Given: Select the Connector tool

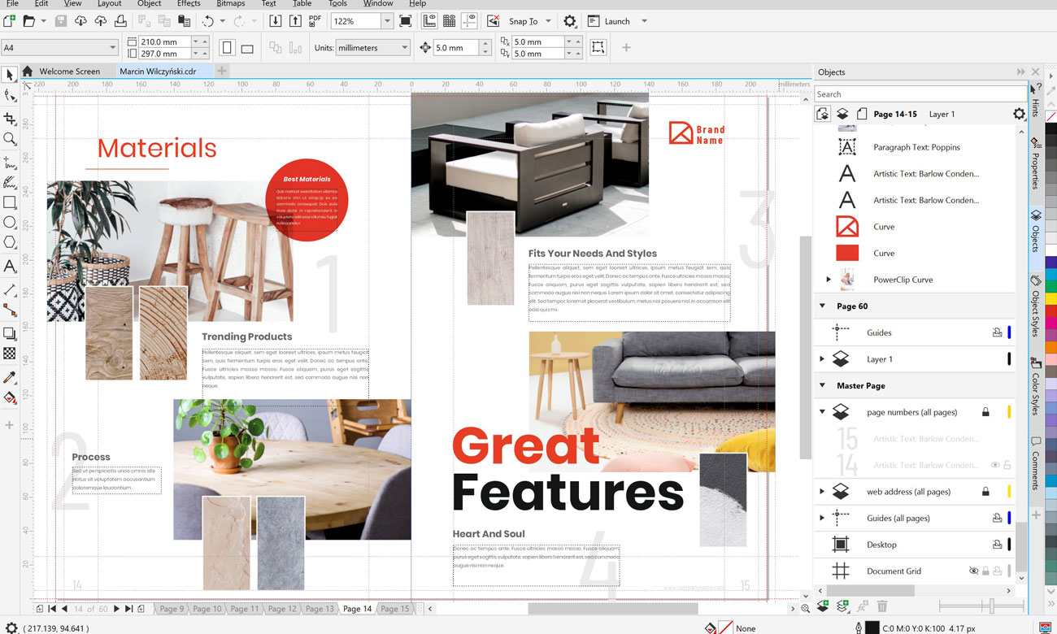Looking at the screenshot, I should (x=10, y=310).
